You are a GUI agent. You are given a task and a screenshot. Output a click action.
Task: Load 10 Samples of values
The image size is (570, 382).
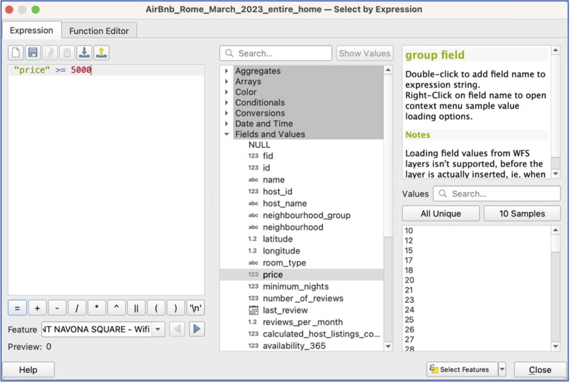[522, 214]
